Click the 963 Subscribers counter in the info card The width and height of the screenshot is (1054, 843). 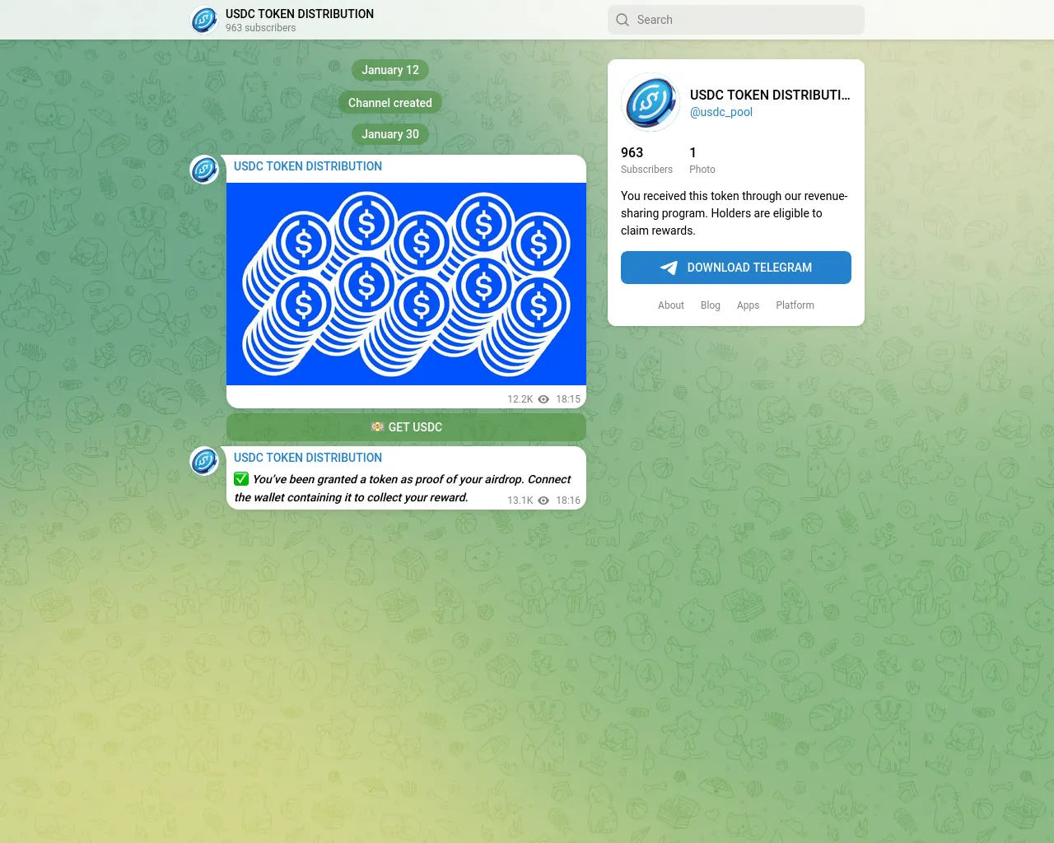point(646,161)
